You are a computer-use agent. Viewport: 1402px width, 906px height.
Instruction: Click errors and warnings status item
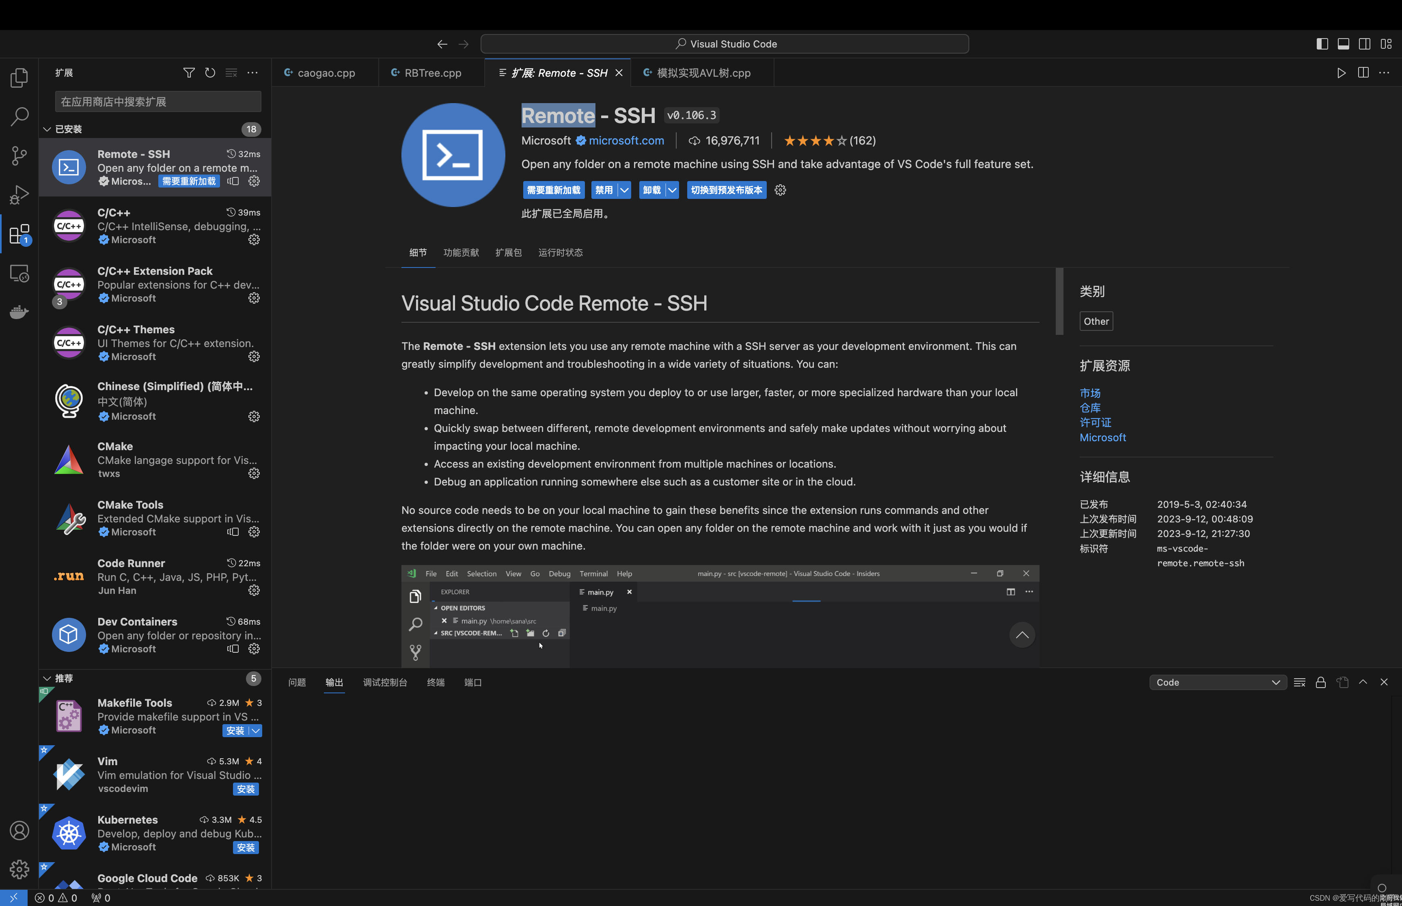pyautogui.click(x=56, y=898)
